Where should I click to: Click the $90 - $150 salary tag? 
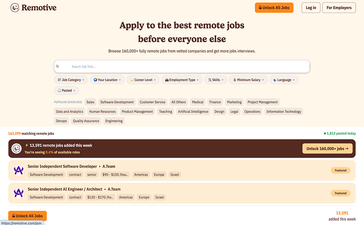pos(115,175)
